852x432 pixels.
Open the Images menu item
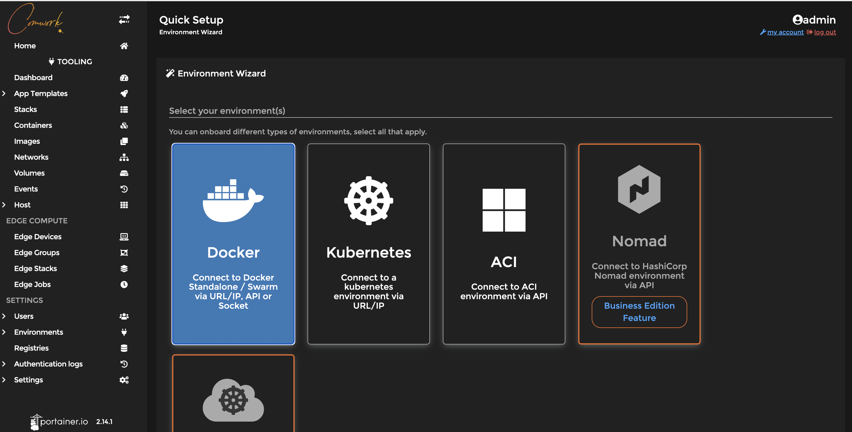(27, 141)
